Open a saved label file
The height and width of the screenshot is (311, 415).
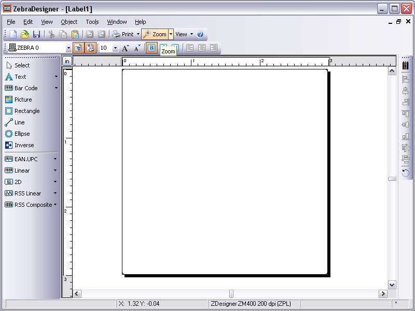click(24, 34)
